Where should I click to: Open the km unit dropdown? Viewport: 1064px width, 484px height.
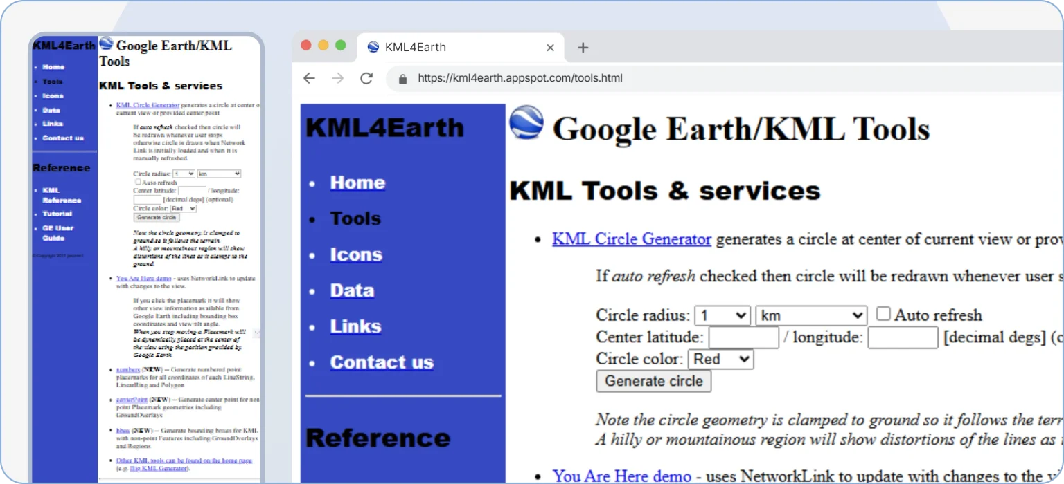(810, 316)
